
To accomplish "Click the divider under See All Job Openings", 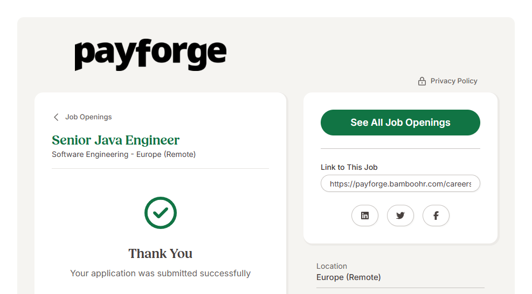I will coord(400,149).
